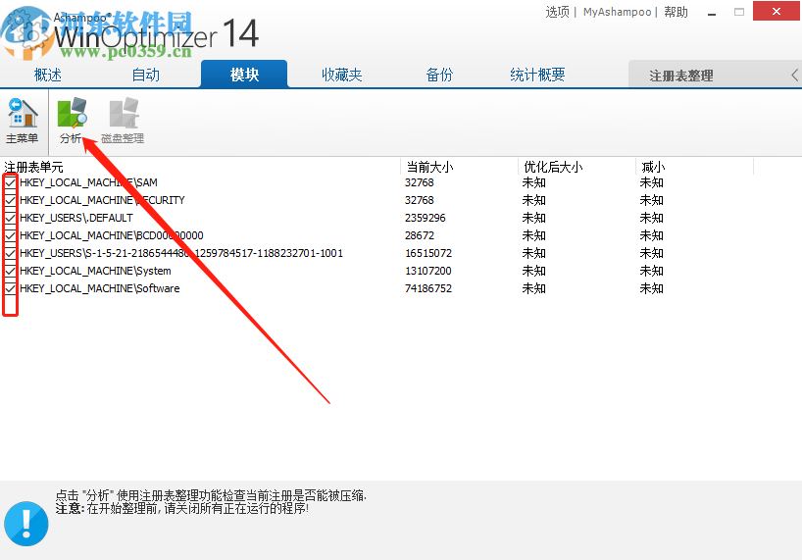
Task: Uncheck the HKEY_USERS\S-1-5-21 hive
Action: click(x=10, y=253)
